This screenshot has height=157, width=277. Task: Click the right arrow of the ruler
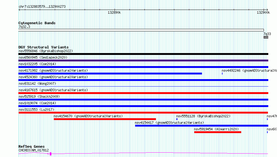[x=267, y=10]
